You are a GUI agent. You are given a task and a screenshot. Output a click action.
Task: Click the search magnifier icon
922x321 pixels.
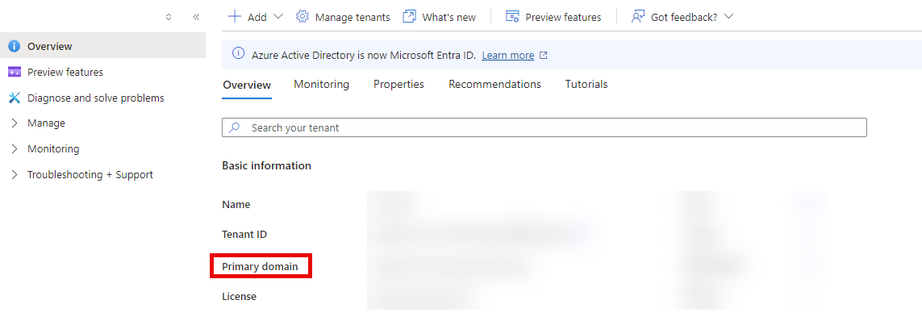(x=235, y=127)
